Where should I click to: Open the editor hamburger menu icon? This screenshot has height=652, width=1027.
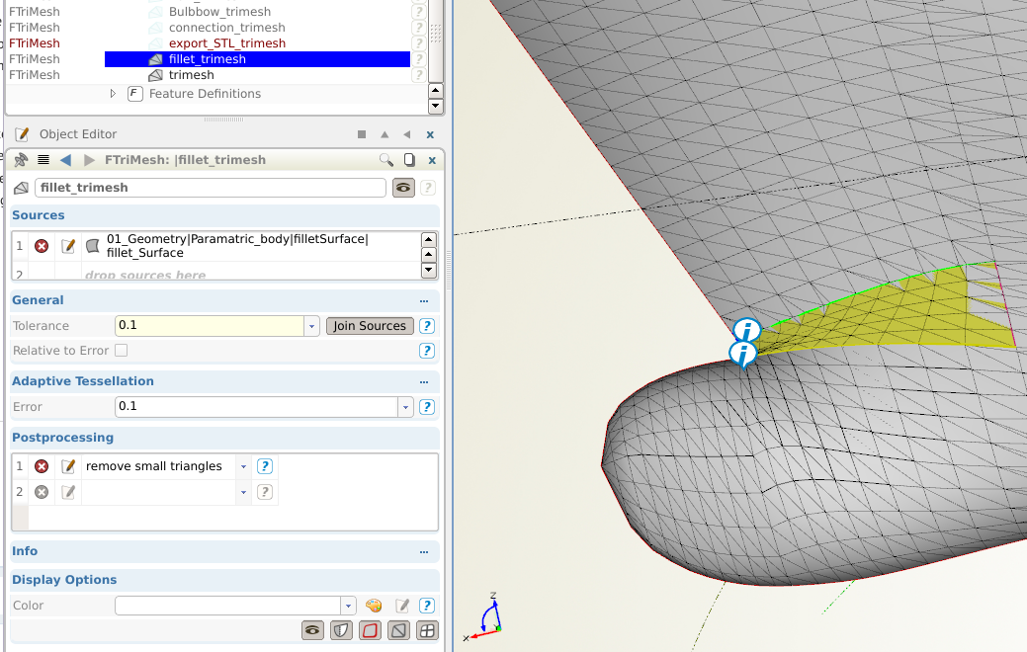point(42,159)
